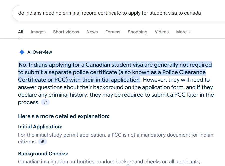The height and width of the screenshot is (166, 225).
Task: Open the Short videos tab
Action: [66, 32]
